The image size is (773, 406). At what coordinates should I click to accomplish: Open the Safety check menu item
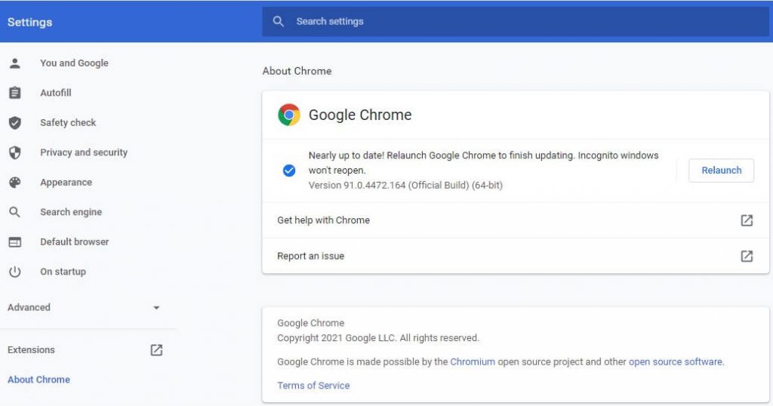(68, 123)
